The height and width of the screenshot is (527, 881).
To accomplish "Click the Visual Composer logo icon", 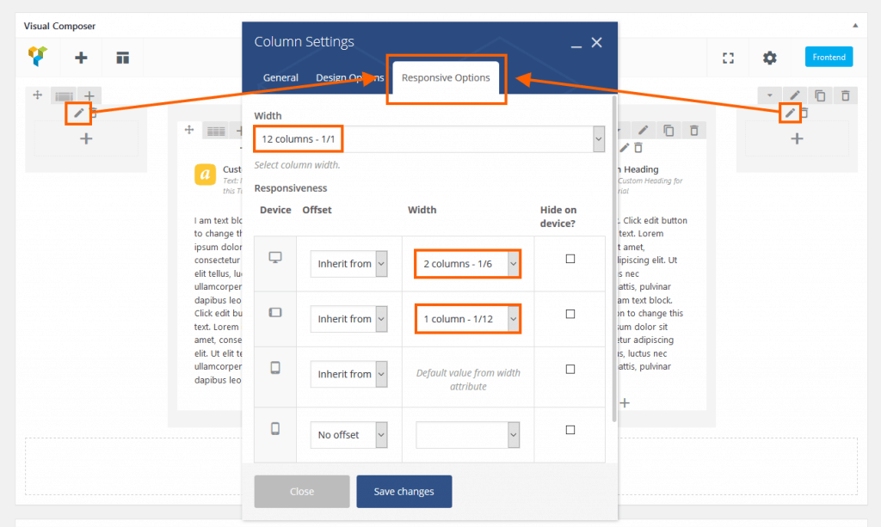I will [38, 57].
